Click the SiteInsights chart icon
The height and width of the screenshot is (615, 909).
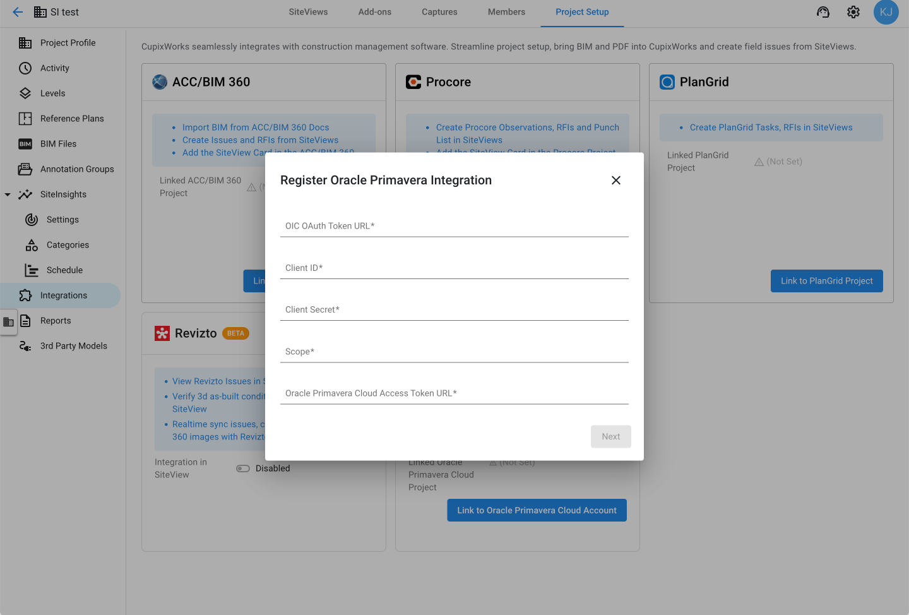point(25,194)
